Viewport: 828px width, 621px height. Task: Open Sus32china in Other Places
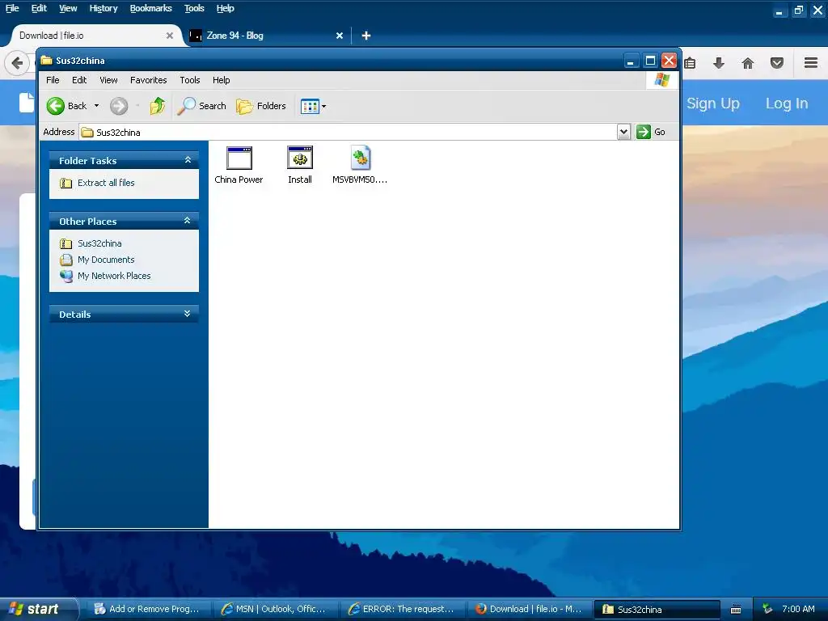91,243
